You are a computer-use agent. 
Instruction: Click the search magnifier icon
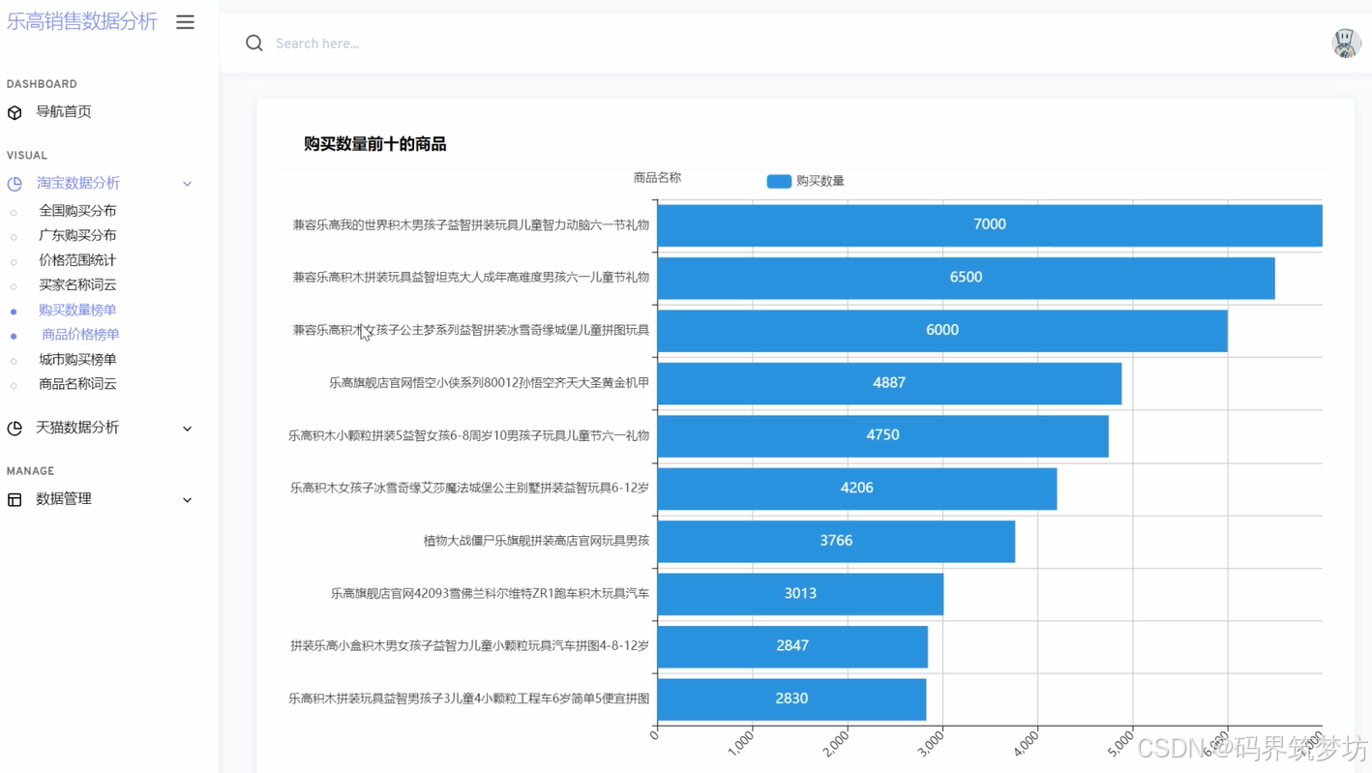click(x=254, y=43)
